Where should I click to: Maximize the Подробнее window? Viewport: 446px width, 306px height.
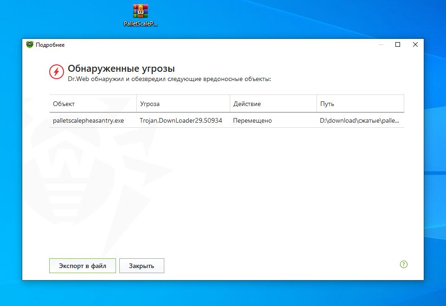pyautogui.click(x=398, y=44)
